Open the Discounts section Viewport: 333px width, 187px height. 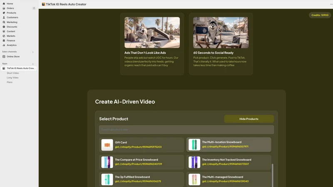(12, 27)
